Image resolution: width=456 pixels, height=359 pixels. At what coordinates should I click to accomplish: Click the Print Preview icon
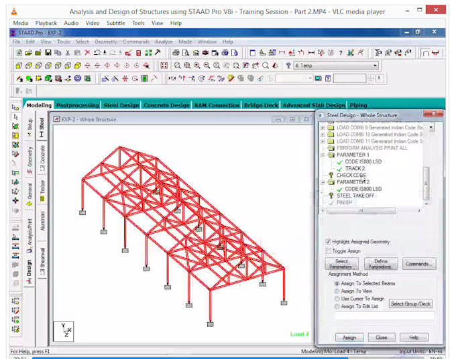pyautogui.click(x=186, y=53)
